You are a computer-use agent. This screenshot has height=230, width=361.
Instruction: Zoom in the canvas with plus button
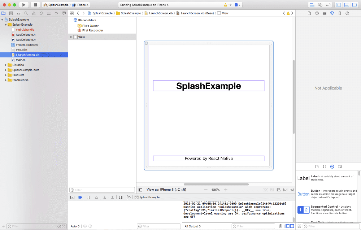coord(226,190)
